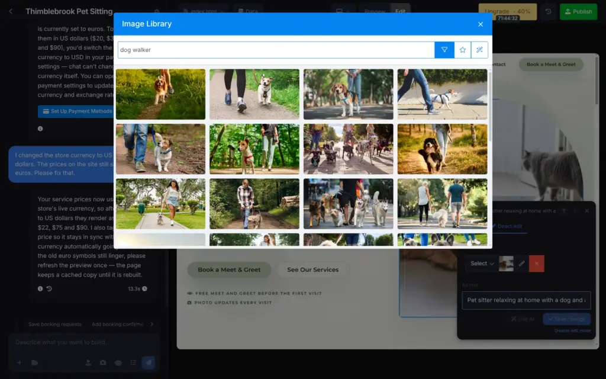Click the robot agent icon in chat input

[118, 363]
